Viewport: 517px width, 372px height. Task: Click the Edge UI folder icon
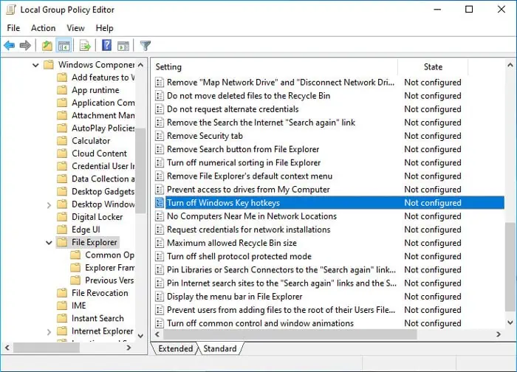[x=62, y=230]
